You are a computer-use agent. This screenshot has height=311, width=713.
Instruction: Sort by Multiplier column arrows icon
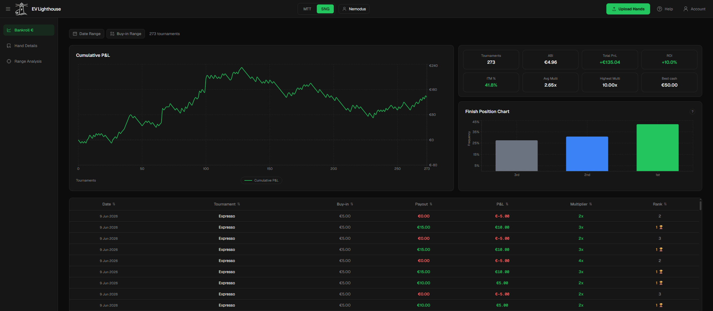[591, 204]
